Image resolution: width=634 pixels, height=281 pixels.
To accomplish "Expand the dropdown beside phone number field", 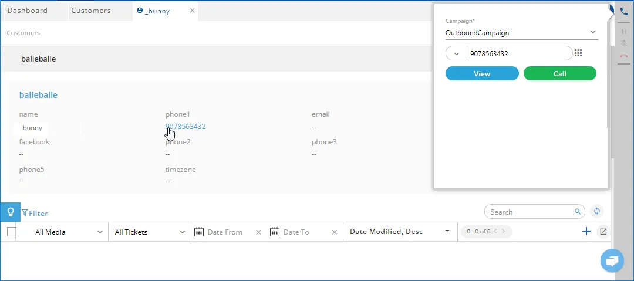I will click(457, 53).
